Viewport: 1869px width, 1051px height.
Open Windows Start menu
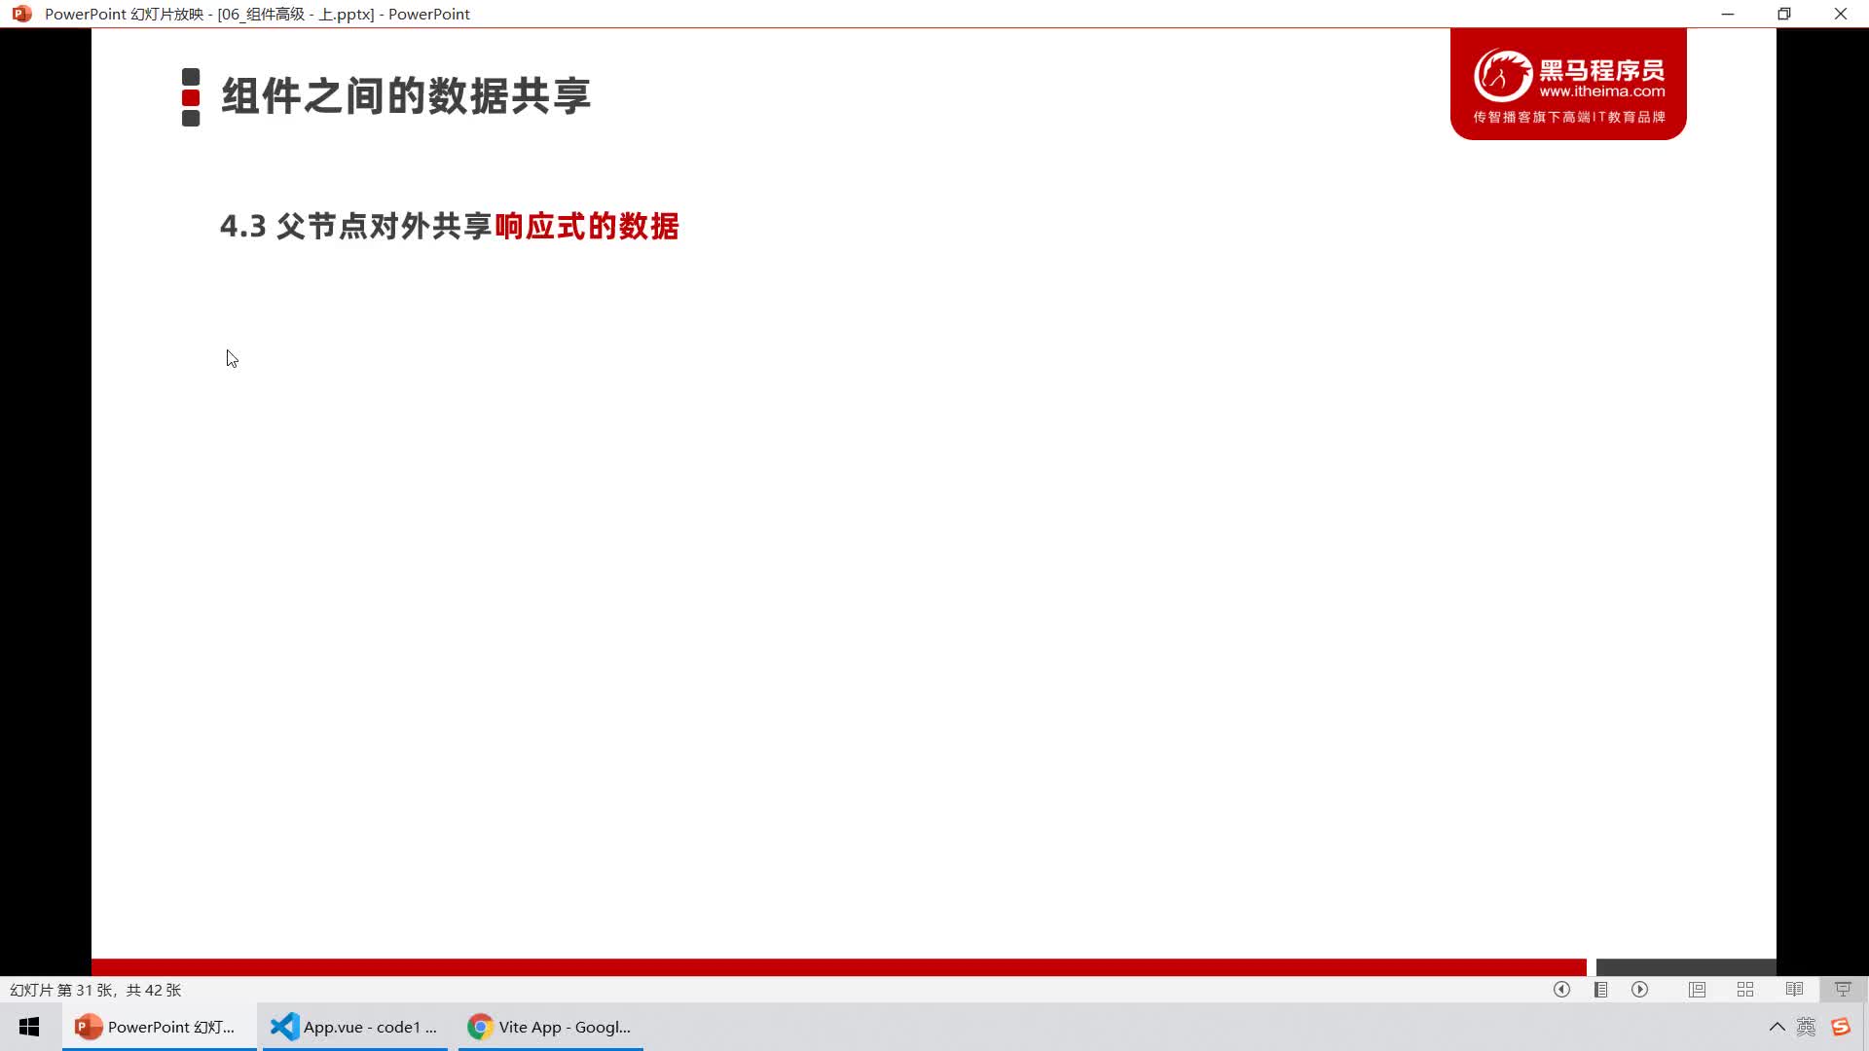coord(28,1026)
